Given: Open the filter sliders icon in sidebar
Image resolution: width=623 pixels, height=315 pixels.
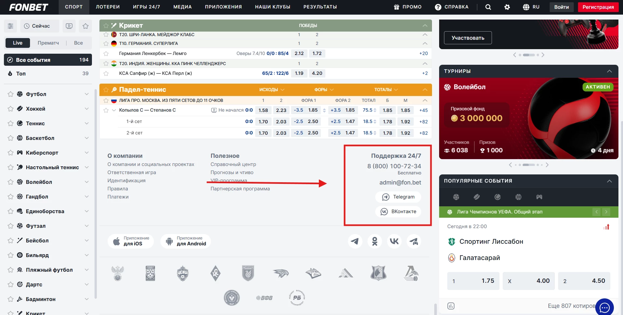Looking at the screenshot, I should 10,26.
